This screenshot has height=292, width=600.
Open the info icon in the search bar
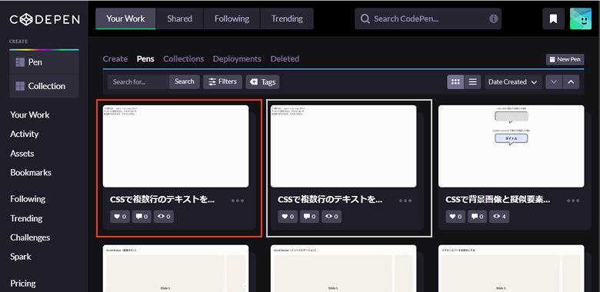[494, 18]
